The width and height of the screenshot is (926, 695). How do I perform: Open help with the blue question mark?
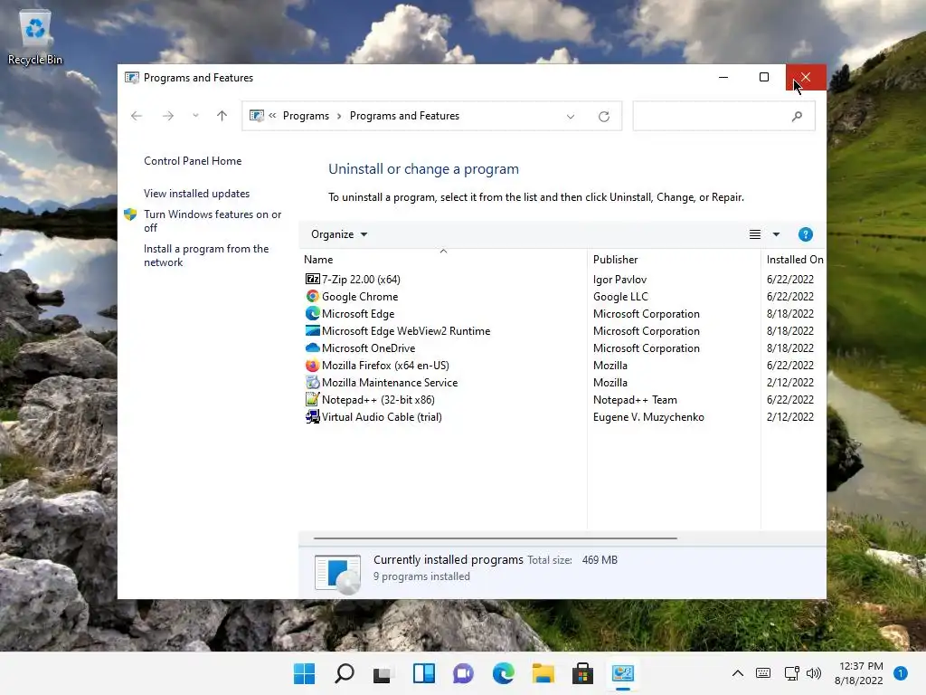[805, 234]
